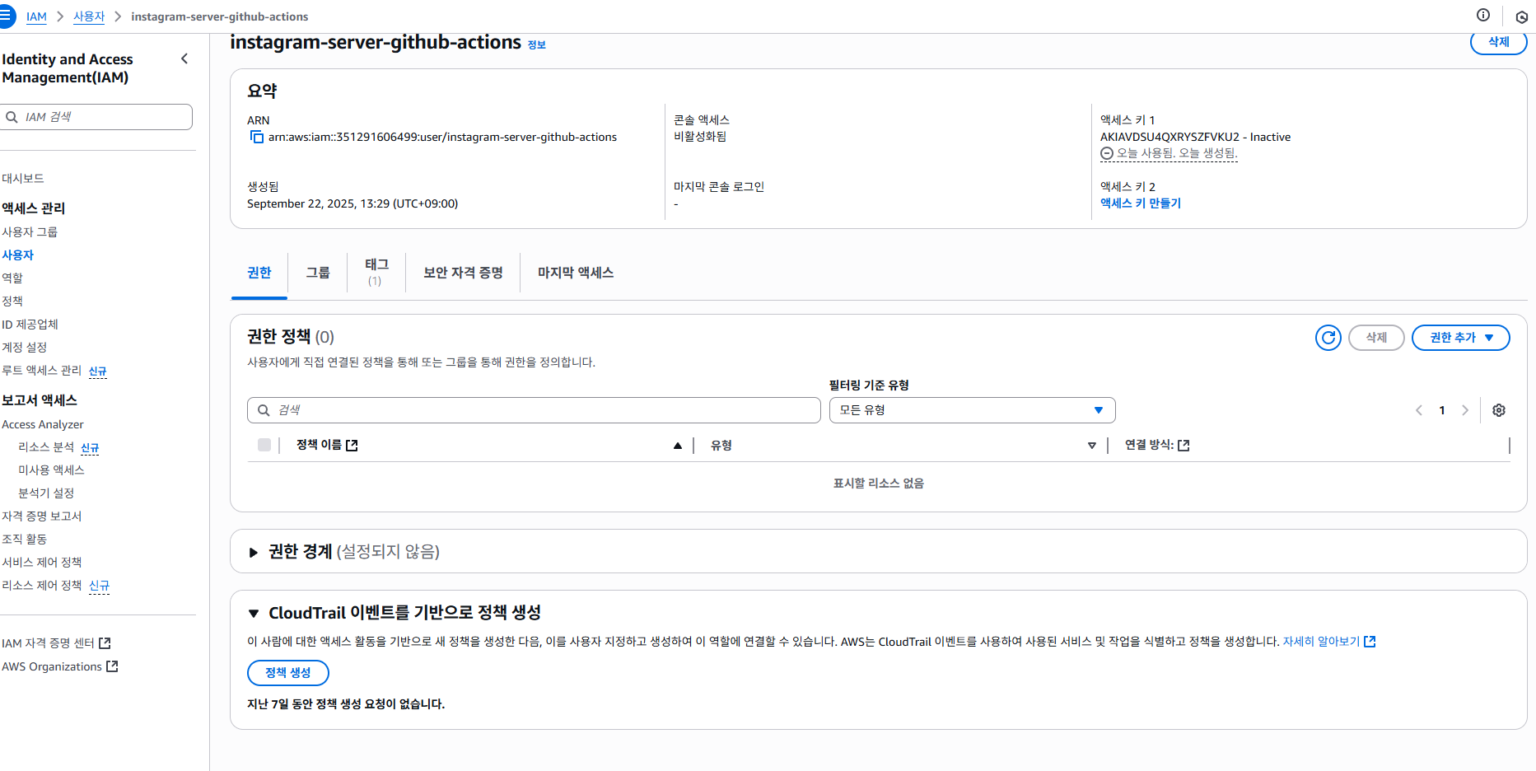Viewport: 1536px width, 771px height.
Task: Open Access Analyzer in the sidebar
Action: 43,424
